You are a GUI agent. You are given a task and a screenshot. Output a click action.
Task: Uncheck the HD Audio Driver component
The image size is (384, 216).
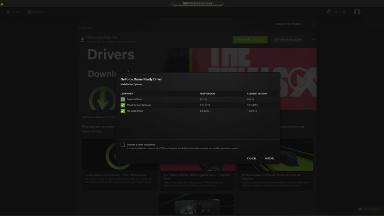pyautogui.click(x=123, y=111)
